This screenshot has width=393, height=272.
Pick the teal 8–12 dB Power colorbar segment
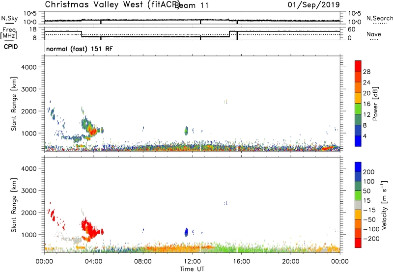tap(358, 119)
